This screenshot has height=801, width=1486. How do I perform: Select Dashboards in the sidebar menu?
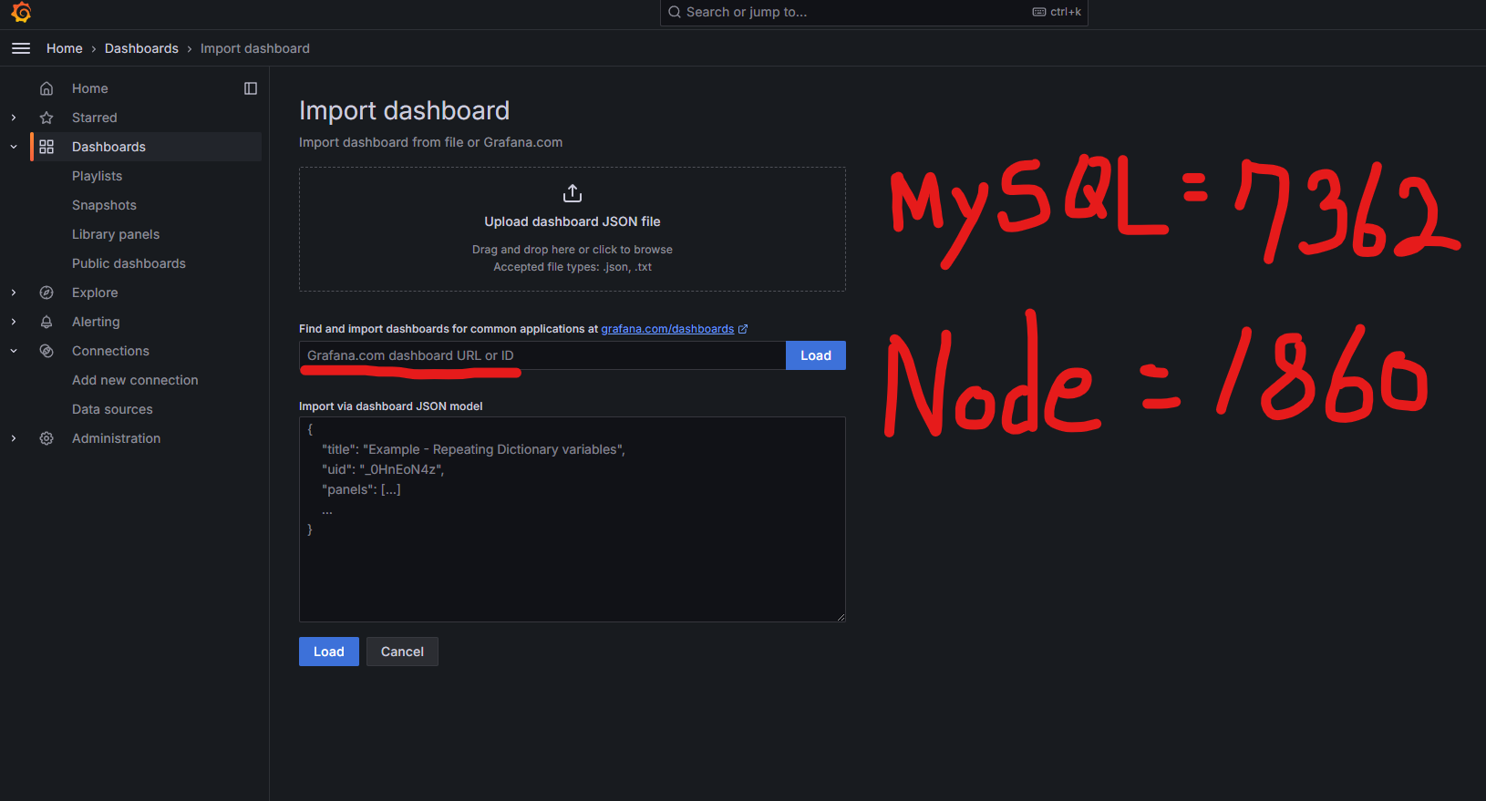108,147
